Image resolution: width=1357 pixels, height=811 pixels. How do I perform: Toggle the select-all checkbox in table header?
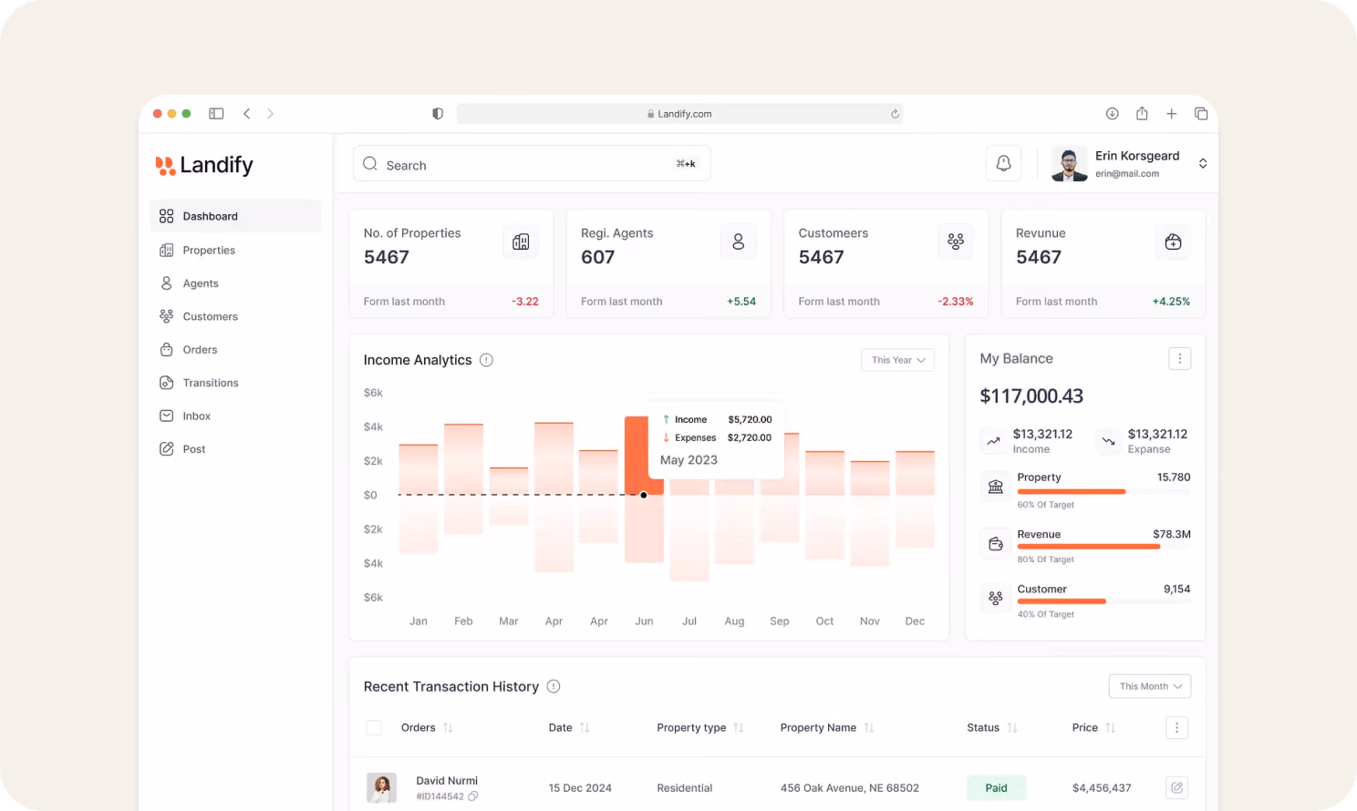click(374, 727)
